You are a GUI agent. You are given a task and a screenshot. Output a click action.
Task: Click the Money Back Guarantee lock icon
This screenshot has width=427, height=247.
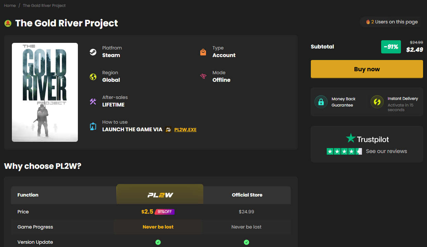(x=321, y=102)
